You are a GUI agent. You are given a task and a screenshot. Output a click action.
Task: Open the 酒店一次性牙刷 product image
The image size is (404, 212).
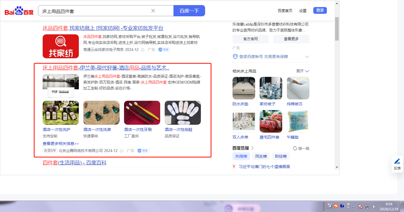pyautogui.click(x=142, y=113)
